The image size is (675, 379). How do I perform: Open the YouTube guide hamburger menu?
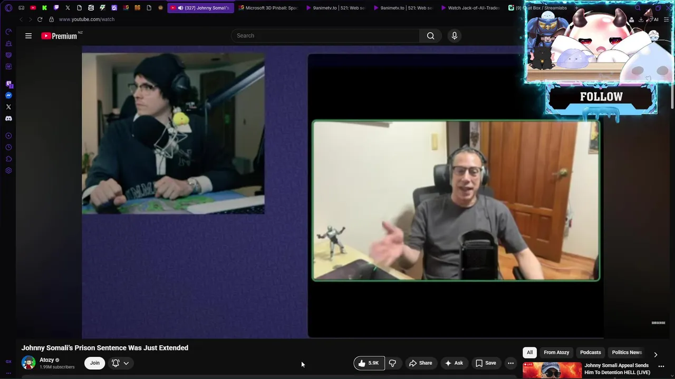click(x=28, y=36)
